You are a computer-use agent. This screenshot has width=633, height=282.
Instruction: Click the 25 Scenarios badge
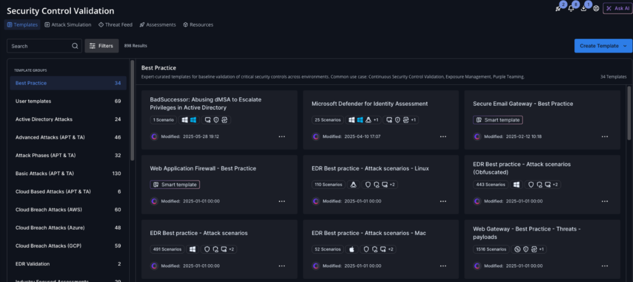[x=328, y=120]
